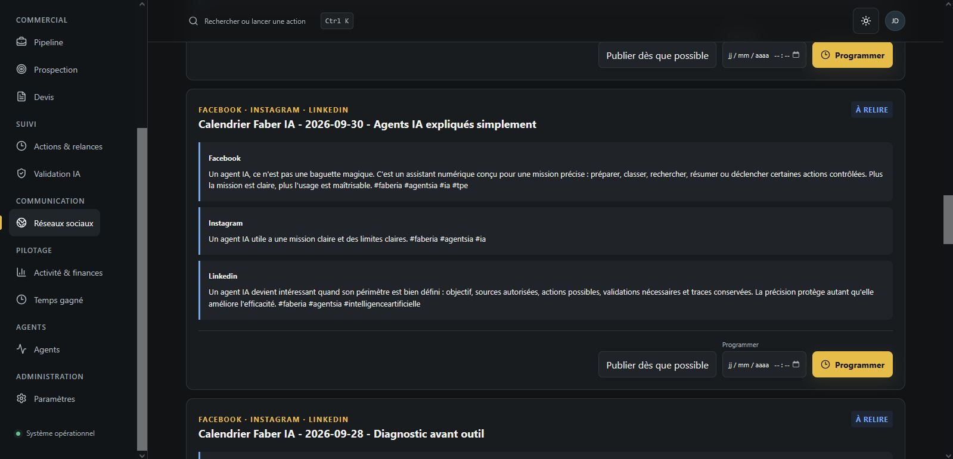953x459 pixels.
Task: Open calendar picker in the 2026-09-30 date field
Action: pos(796,364)
